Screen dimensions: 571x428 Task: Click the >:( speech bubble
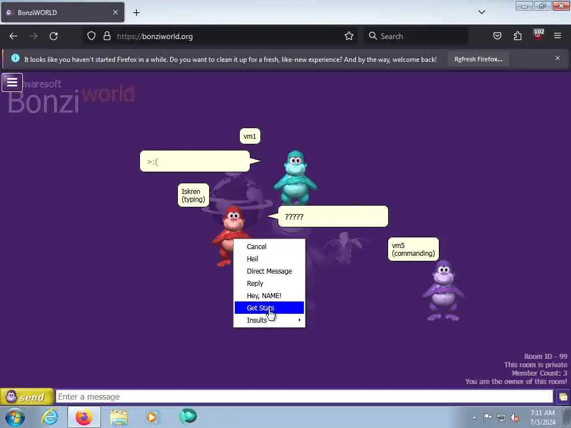pos(195,161)
